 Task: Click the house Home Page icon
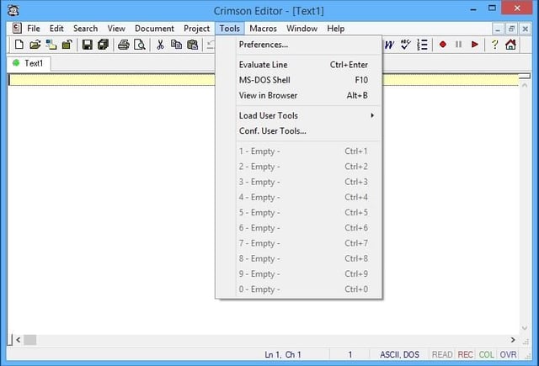[511, 45]
